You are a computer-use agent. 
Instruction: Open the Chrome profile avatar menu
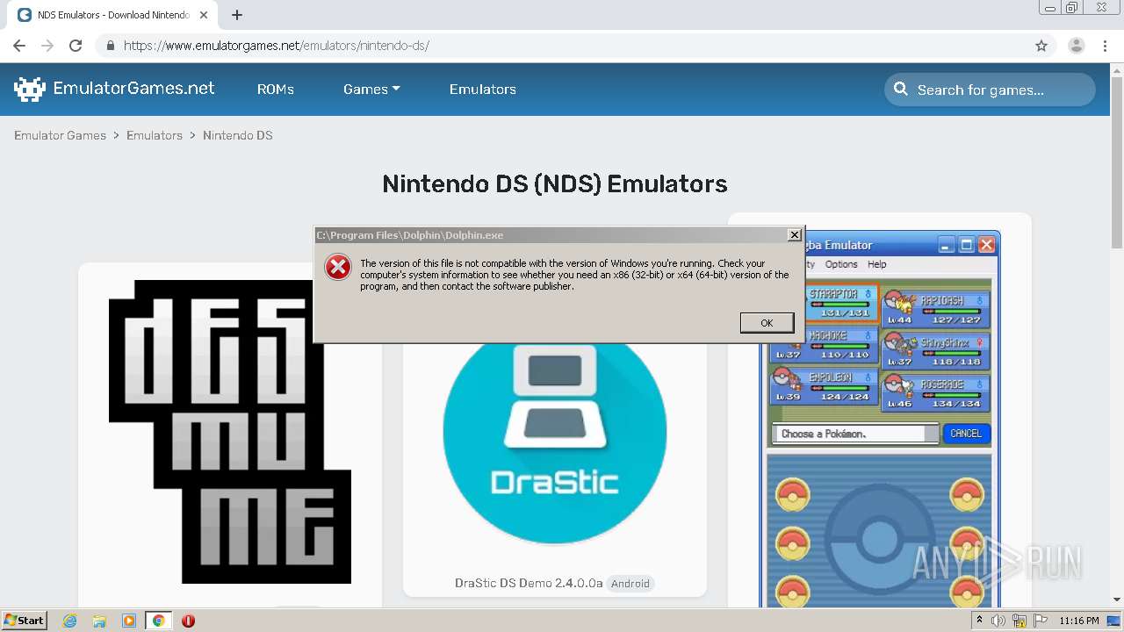click(1077, 46)
